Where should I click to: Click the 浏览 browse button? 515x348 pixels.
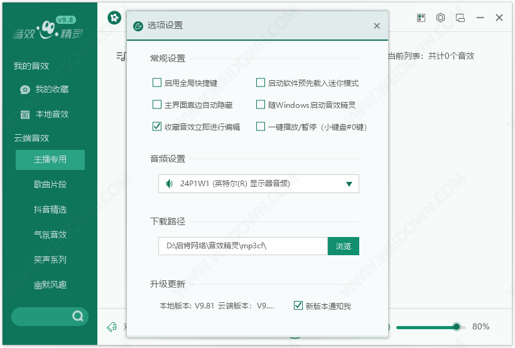[x=343, y=246]
